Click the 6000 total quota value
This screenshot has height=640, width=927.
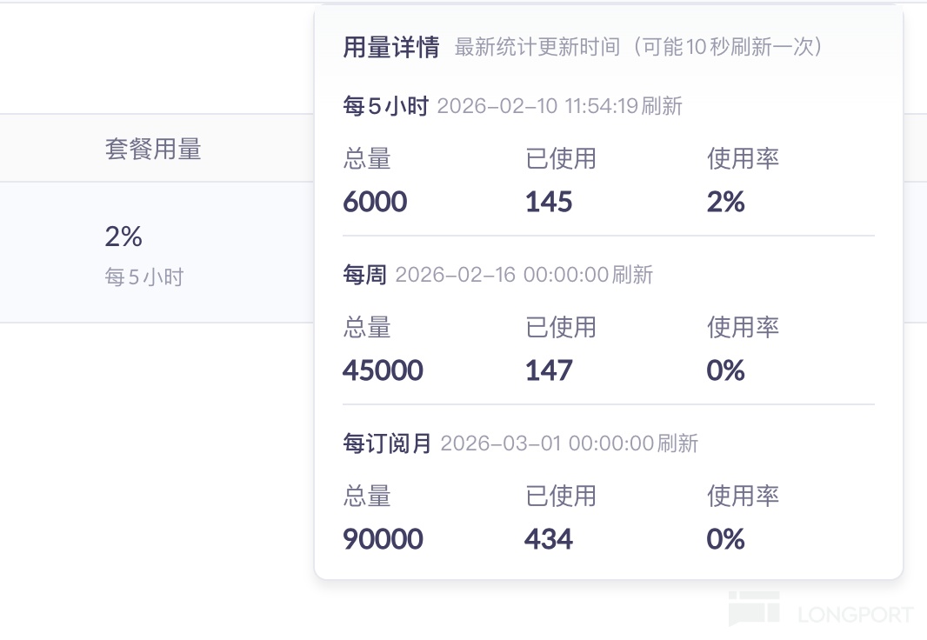coord(375,203)
